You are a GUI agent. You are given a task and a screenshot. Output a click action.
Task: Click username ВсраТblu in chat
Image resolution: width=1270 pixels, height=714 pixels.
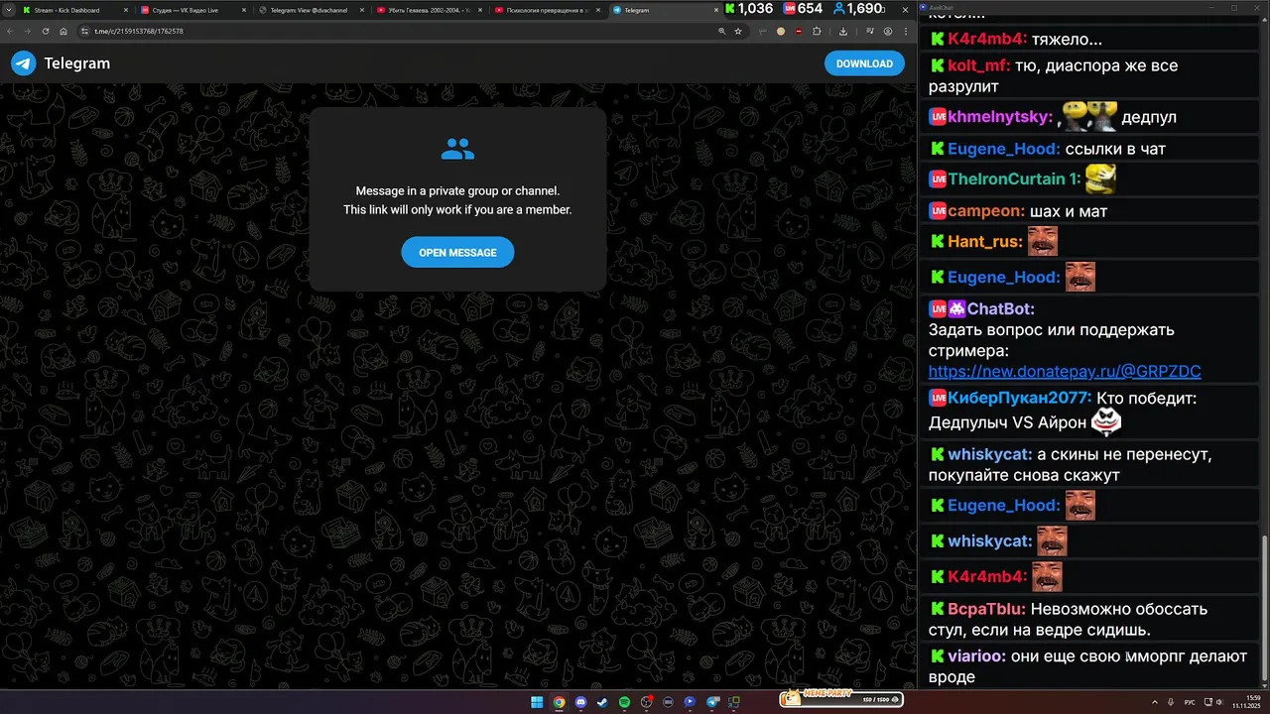pos(987,609)
